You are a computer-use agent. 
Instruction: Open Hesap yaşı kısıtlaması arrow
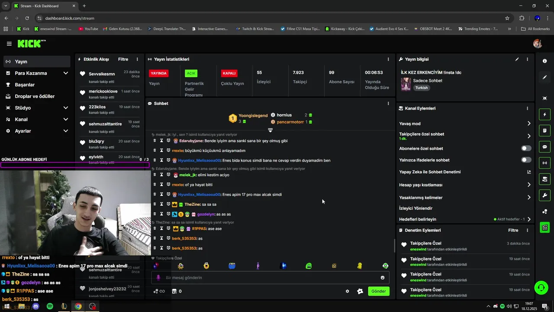point(529,185)
